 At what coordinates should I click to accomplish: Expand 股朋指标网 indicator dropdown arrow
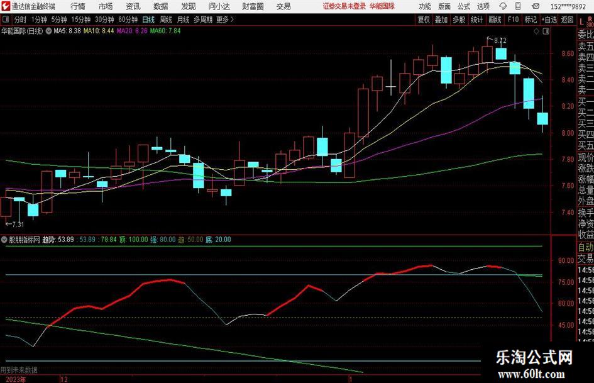tap(4, 240)
